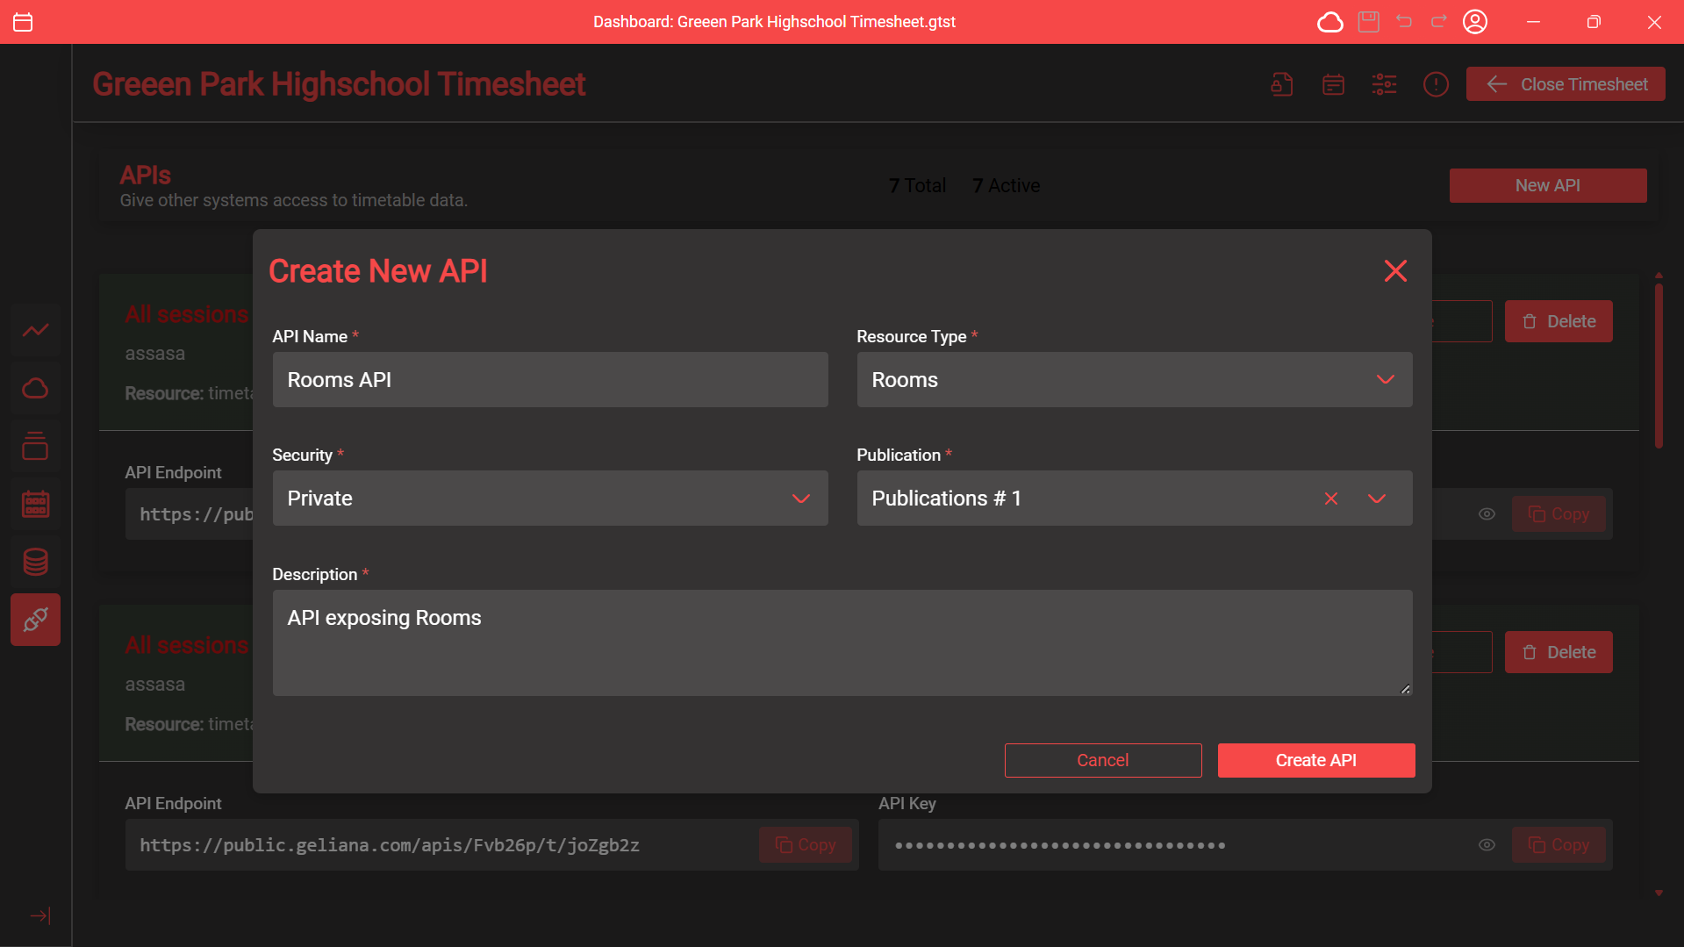Select the database icon in the sidebar
This screenshot has width=1684, height=947.
point(35,562)
